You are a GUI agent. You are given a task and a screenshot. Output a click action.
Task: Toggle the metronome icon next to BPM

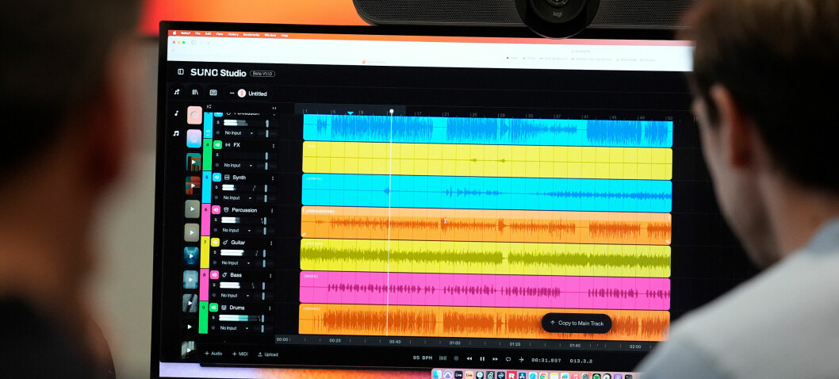(443, 358)
